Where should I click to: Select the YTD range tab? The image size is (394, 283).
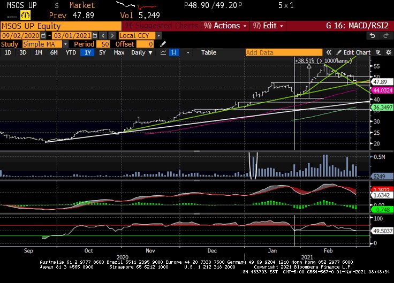[x=71, y=52]
